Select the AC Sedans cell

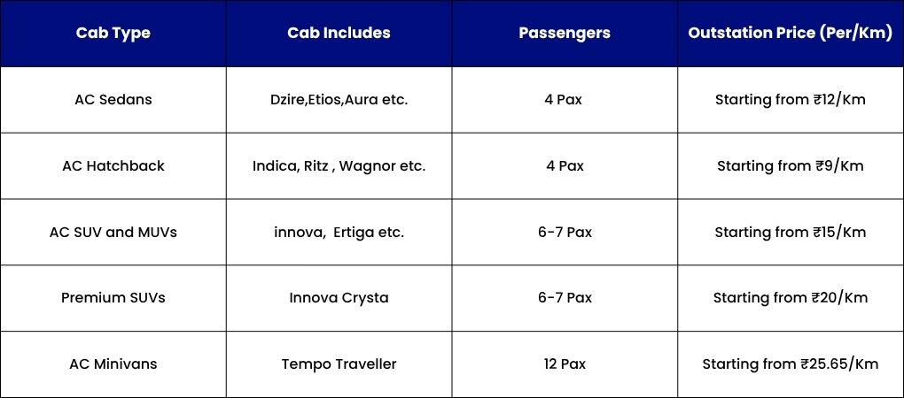[x=113, y=100]
